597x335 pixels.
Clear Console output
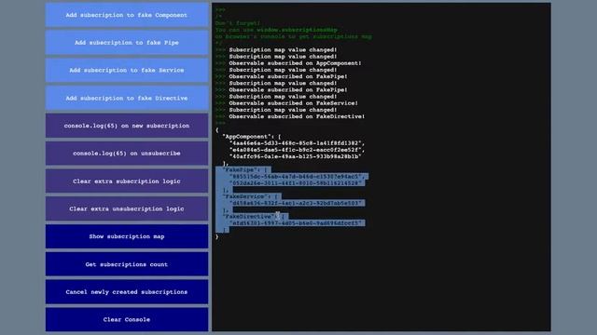click(127, 319)
